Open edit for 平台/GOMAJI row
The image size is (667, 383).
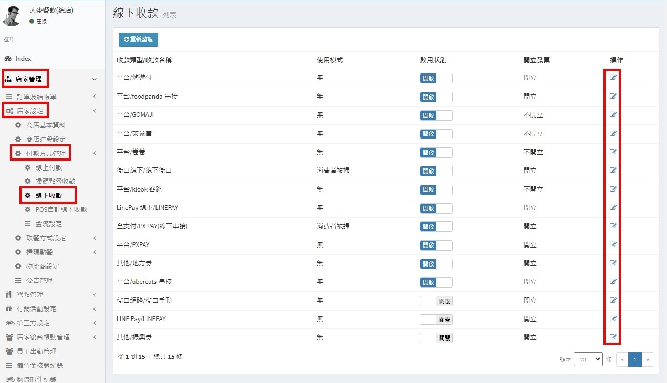pos(612,115)
